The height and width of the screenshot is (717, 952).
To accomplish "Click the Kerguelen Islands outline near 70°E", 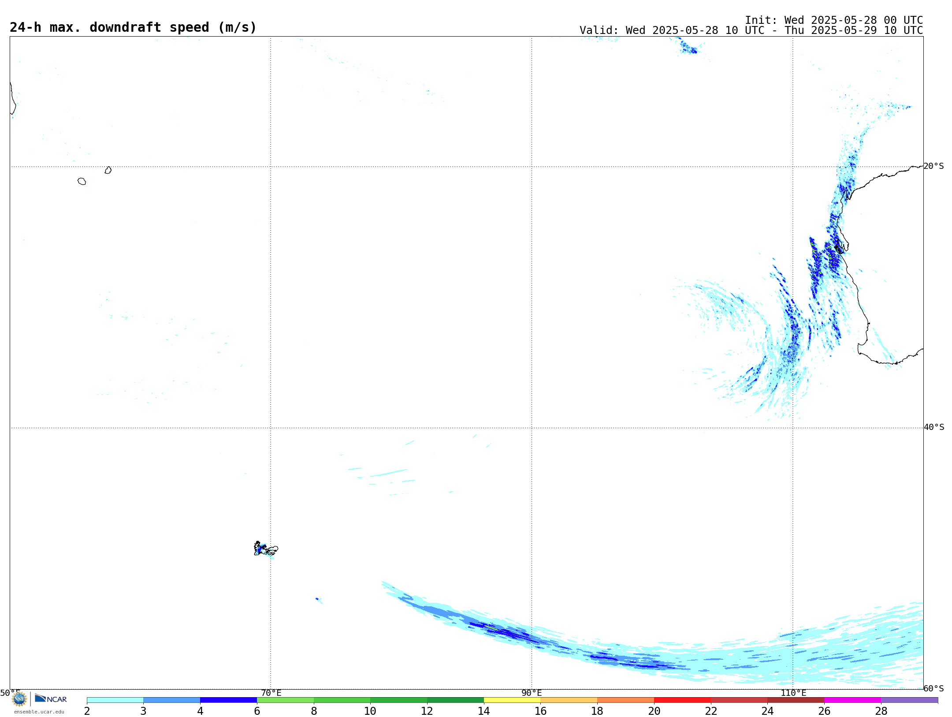I will (x=266, y=549).
